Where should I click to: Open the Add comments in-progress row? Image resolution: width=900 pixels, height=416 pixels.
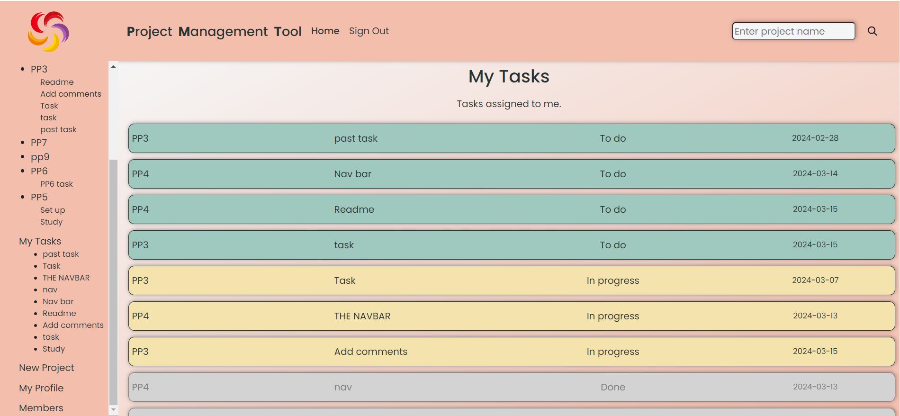(512, 352)
